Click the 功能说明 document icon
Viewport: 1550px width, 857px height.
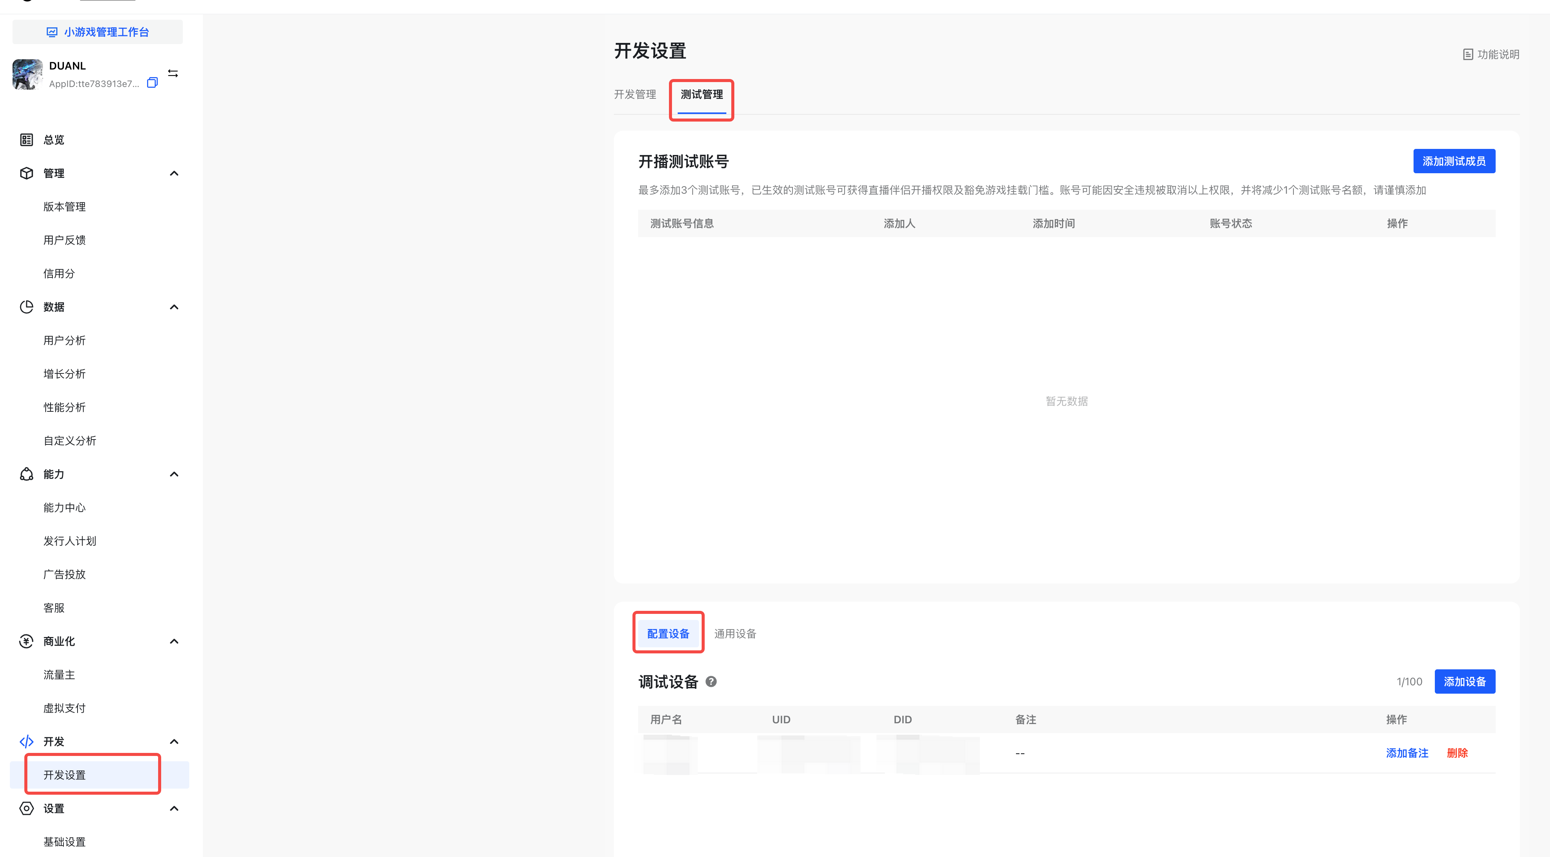pyautogui.click(x=1468, y=55)
